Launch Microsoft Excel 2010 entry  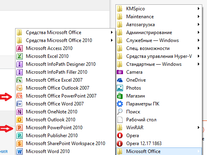pyautogui.click(x=65, y=56)
